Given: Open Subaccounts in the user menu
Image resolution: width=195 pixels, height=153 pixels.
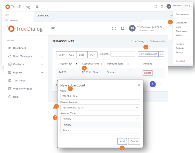Looking at the screenshot, I should (181, 23).
